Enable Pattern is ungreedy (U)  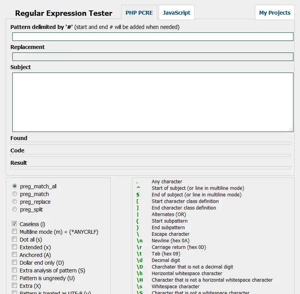pos(14,278)
